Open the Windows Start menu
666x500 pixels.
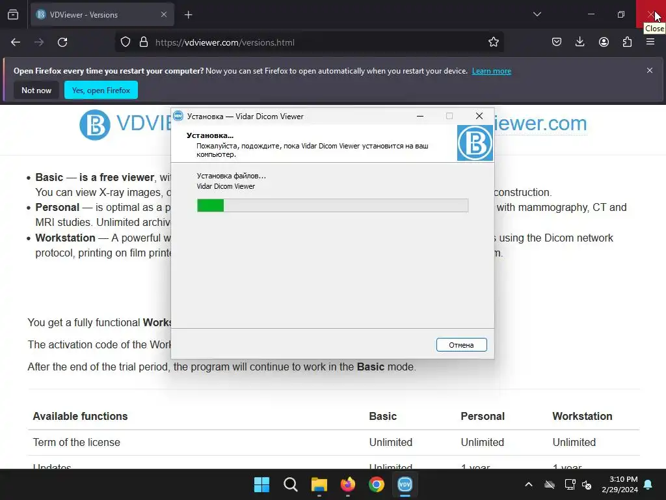[261, 484]
